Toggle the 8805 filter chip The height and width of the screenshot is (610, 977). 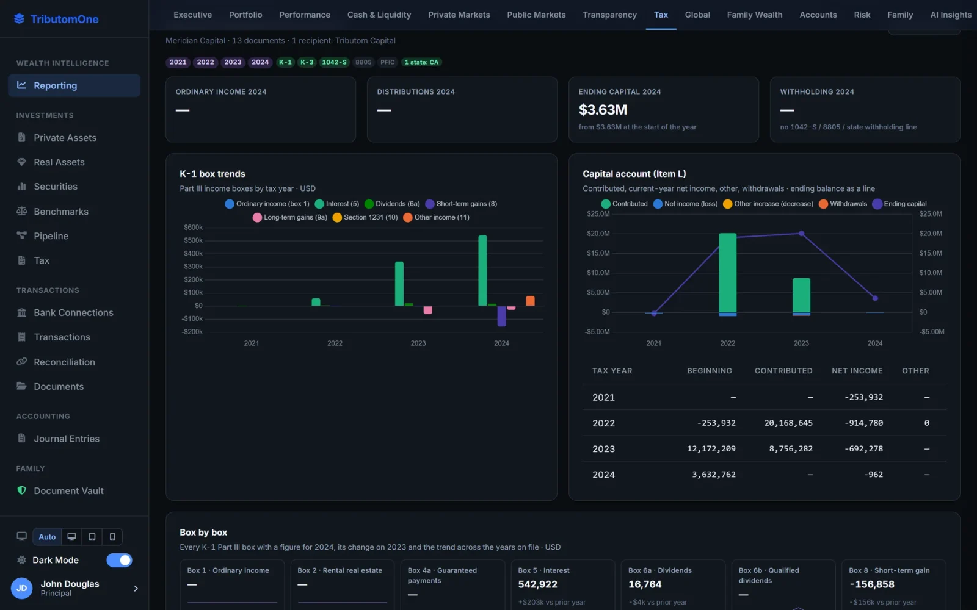tap(363, 62)
